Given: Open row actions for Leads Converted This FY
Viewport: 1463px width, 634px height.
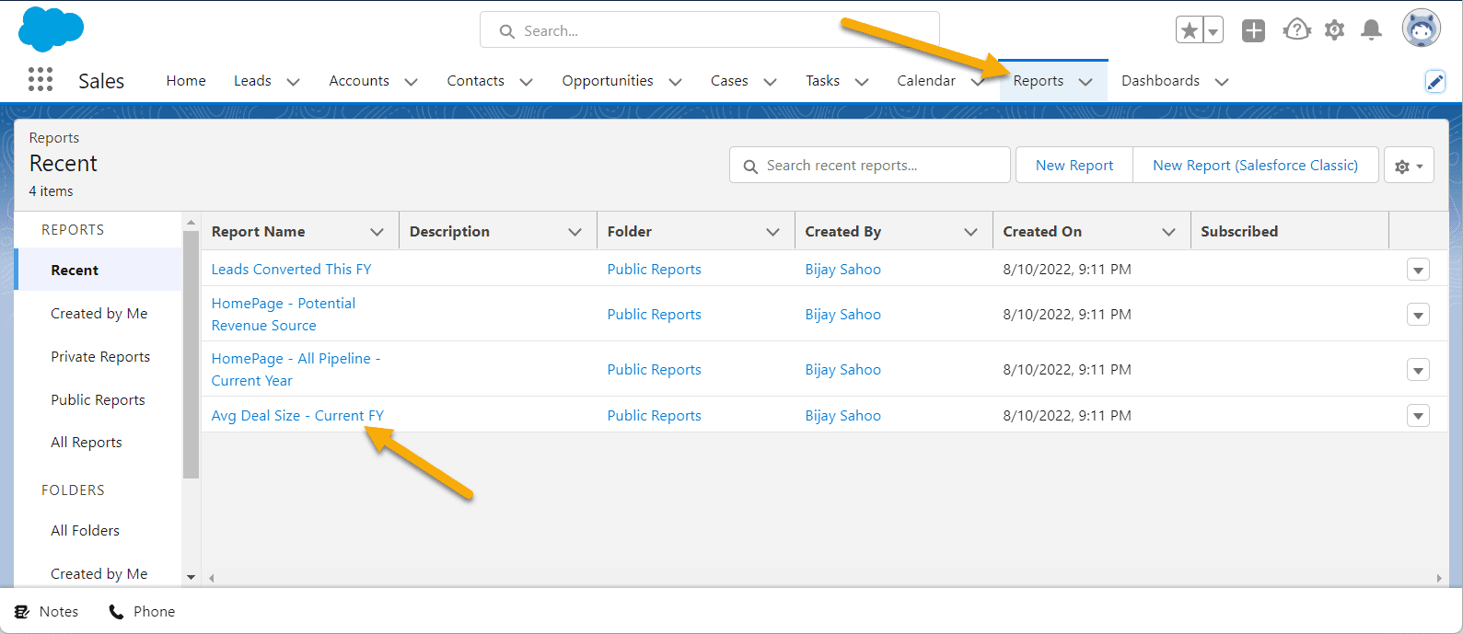Looking at the screenshot, I should point(1418,271).
